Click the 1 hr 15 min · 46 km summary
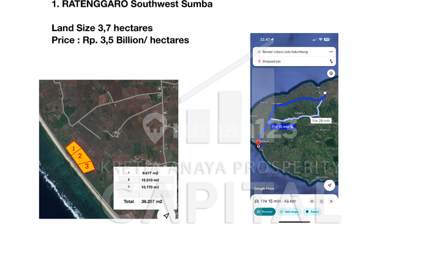Screen dimensions: 441x257 click(x=278, y=201)
